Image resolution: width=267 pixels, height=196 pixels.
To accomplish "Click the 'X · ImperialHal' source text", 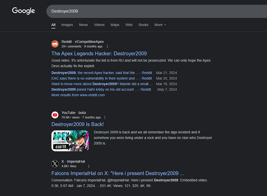I will 73,162.
